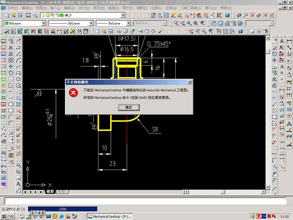
Task: Select the Array tool four-squares icon
Action: [11, 60]
